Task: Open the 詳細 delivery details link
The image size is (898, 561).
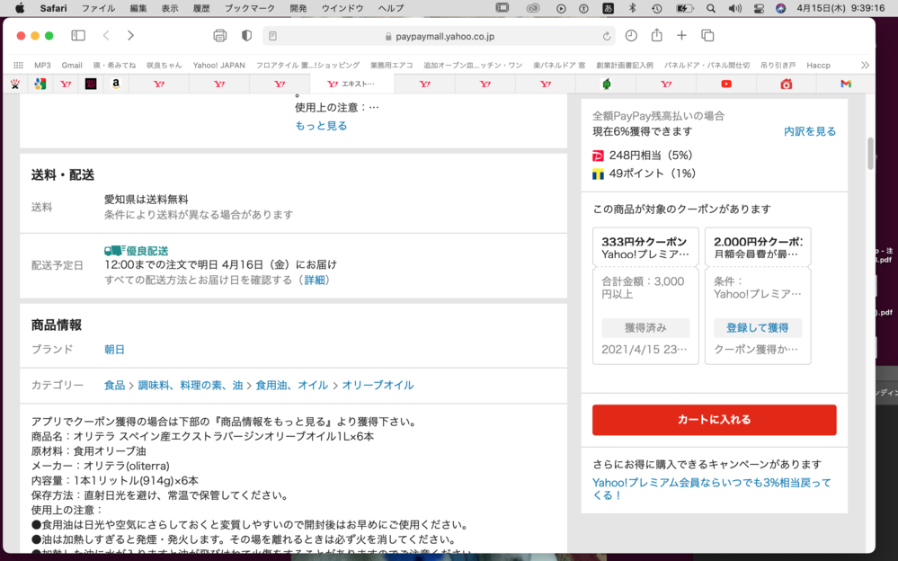Action: pos(314,280)
